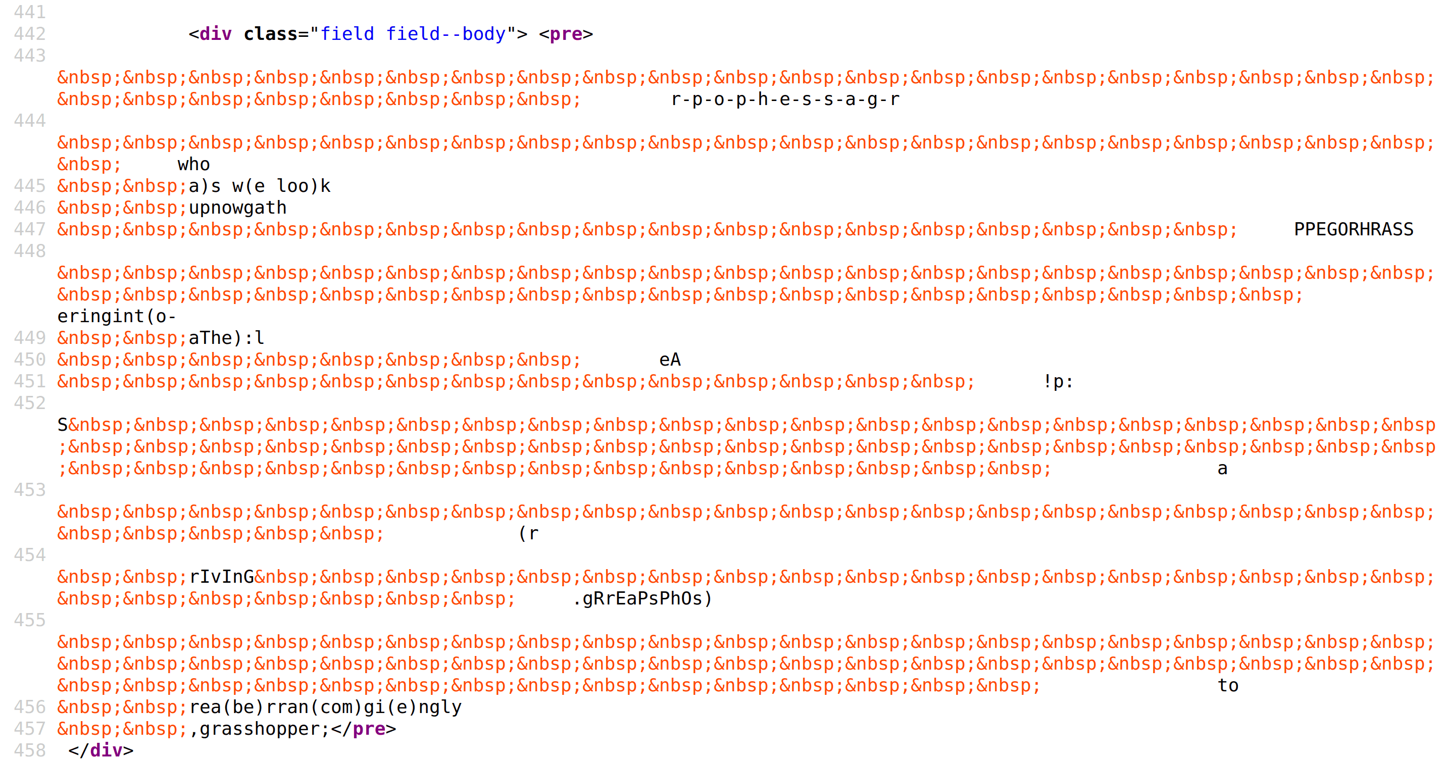Select the word who on line 444

tap(192, 164)
